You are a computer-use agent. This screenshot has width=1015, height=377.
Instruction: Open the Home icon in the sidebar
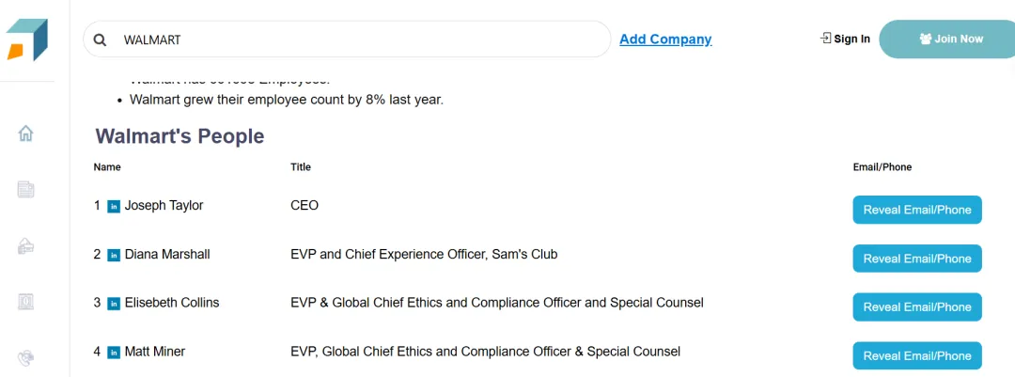pos(26,134)
